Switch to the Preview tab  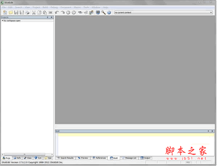83,158
